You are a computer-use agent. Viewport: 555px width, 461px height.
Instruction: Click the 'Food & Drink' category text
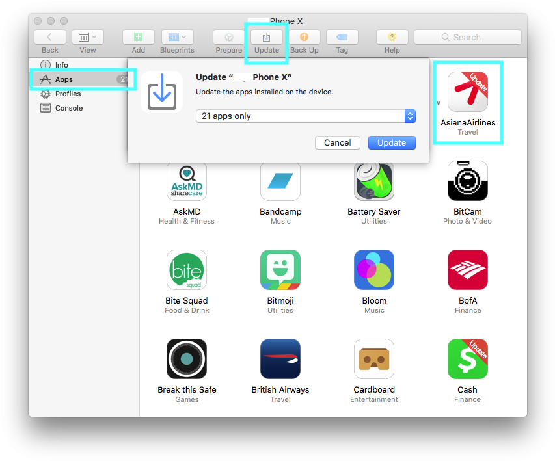pyautogui.click(x=187, y=310)
